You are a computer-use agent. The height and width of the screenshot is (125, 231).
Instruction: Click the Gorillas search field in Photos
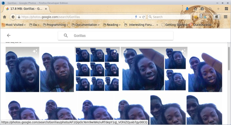(x=118, y=36)
